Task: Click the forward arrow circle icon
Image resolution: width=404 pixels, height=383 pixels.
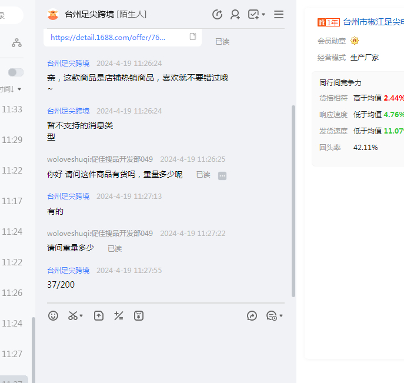Action: point(252,316)
